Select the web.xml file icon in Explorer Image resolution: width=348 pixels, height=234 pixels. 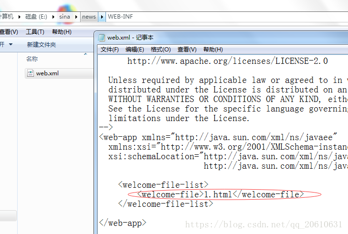(30, 73)
